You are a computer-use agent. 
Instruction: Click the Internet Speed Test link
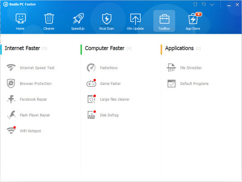(37, 68)
